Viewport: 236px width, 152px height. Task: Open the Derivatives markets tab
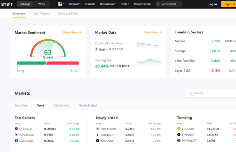click(x=61, y=105)
